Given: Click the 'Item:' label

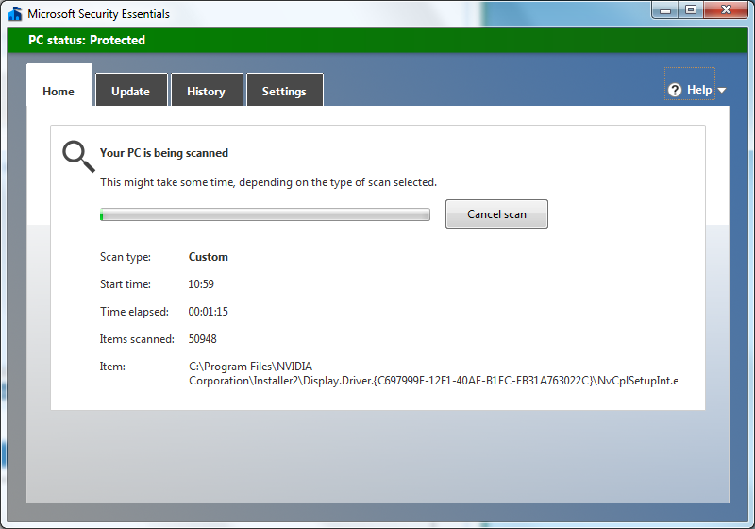Looking at the screenshot, I should click(112, 367).
